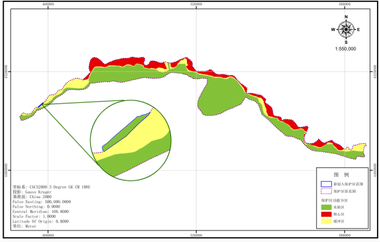Screen dimensions: 380x242
Task: Click the 图例 legend title
Action: pyautogui.click(x=341, y=175)
